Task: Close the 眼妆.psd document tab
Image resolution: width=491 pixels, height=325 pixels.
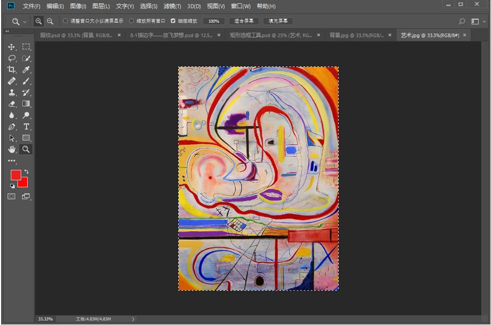Action: tap(119, 35)
